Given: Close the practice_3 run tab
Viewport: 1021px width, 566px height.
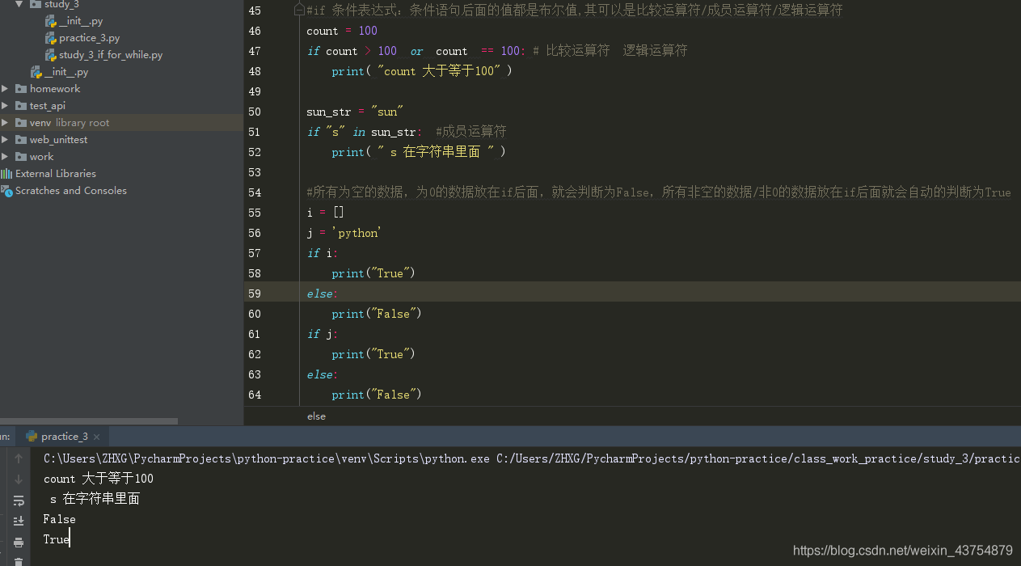Looking at the screenshot, I should click(x=97, y=437).
